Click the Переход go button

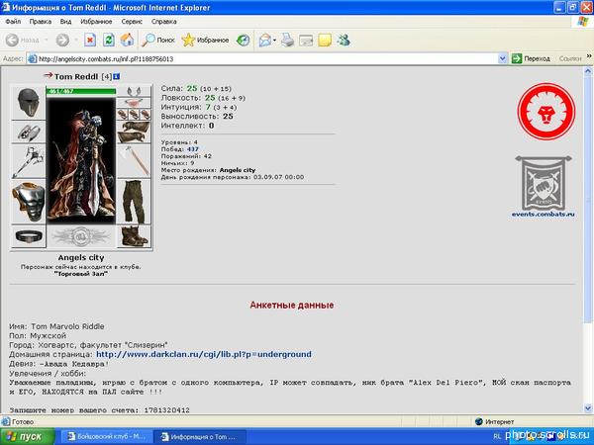(531, 58)
